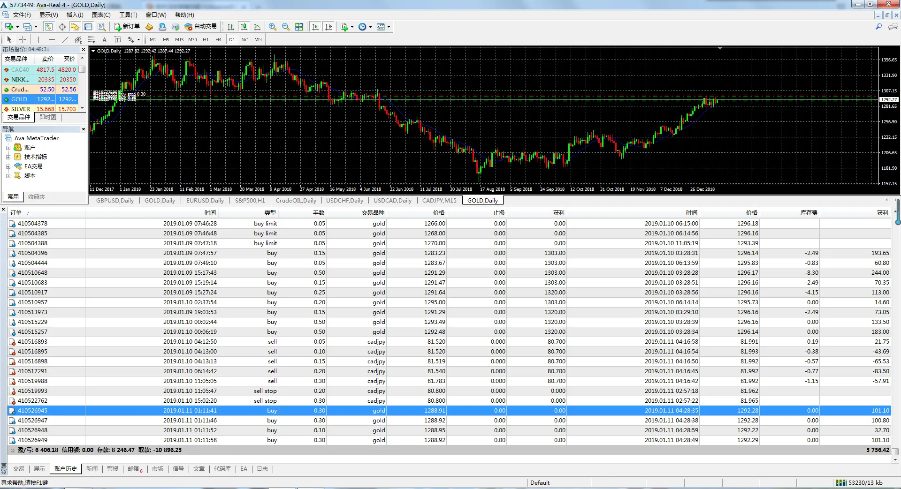Image resolution: width=901 pixels, height=489 pixels.
Task: Toggle candlestick chart mode
Action: pos(244,27)
